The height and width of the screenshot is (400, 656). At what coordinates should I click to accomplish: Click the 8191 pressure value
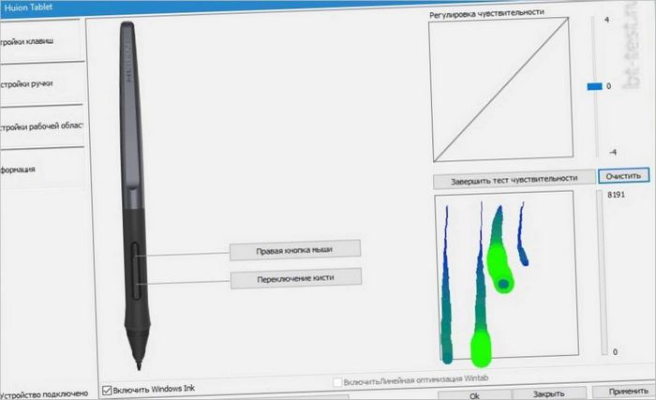tap(616, 195)
